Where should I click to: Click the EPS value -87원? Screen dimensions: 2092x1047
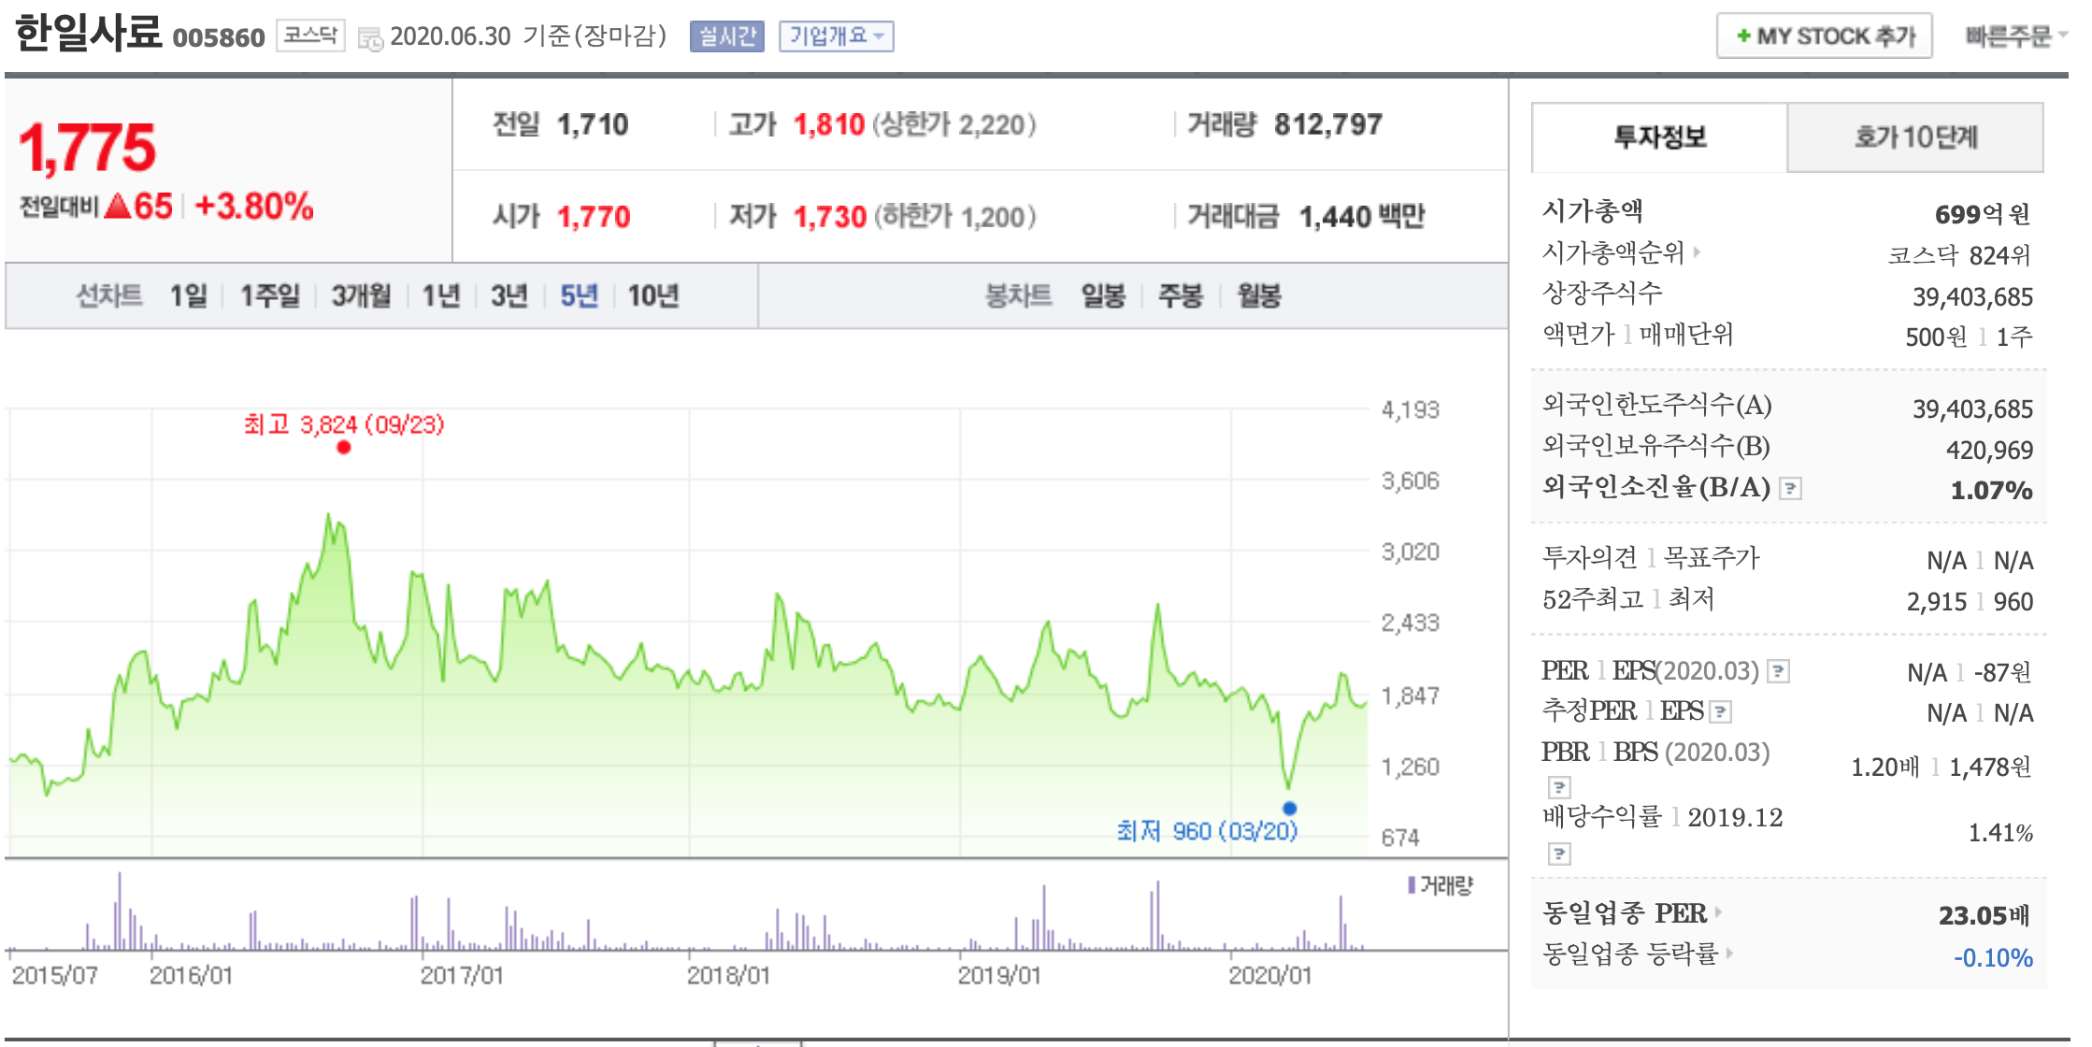coord(2002,672)
